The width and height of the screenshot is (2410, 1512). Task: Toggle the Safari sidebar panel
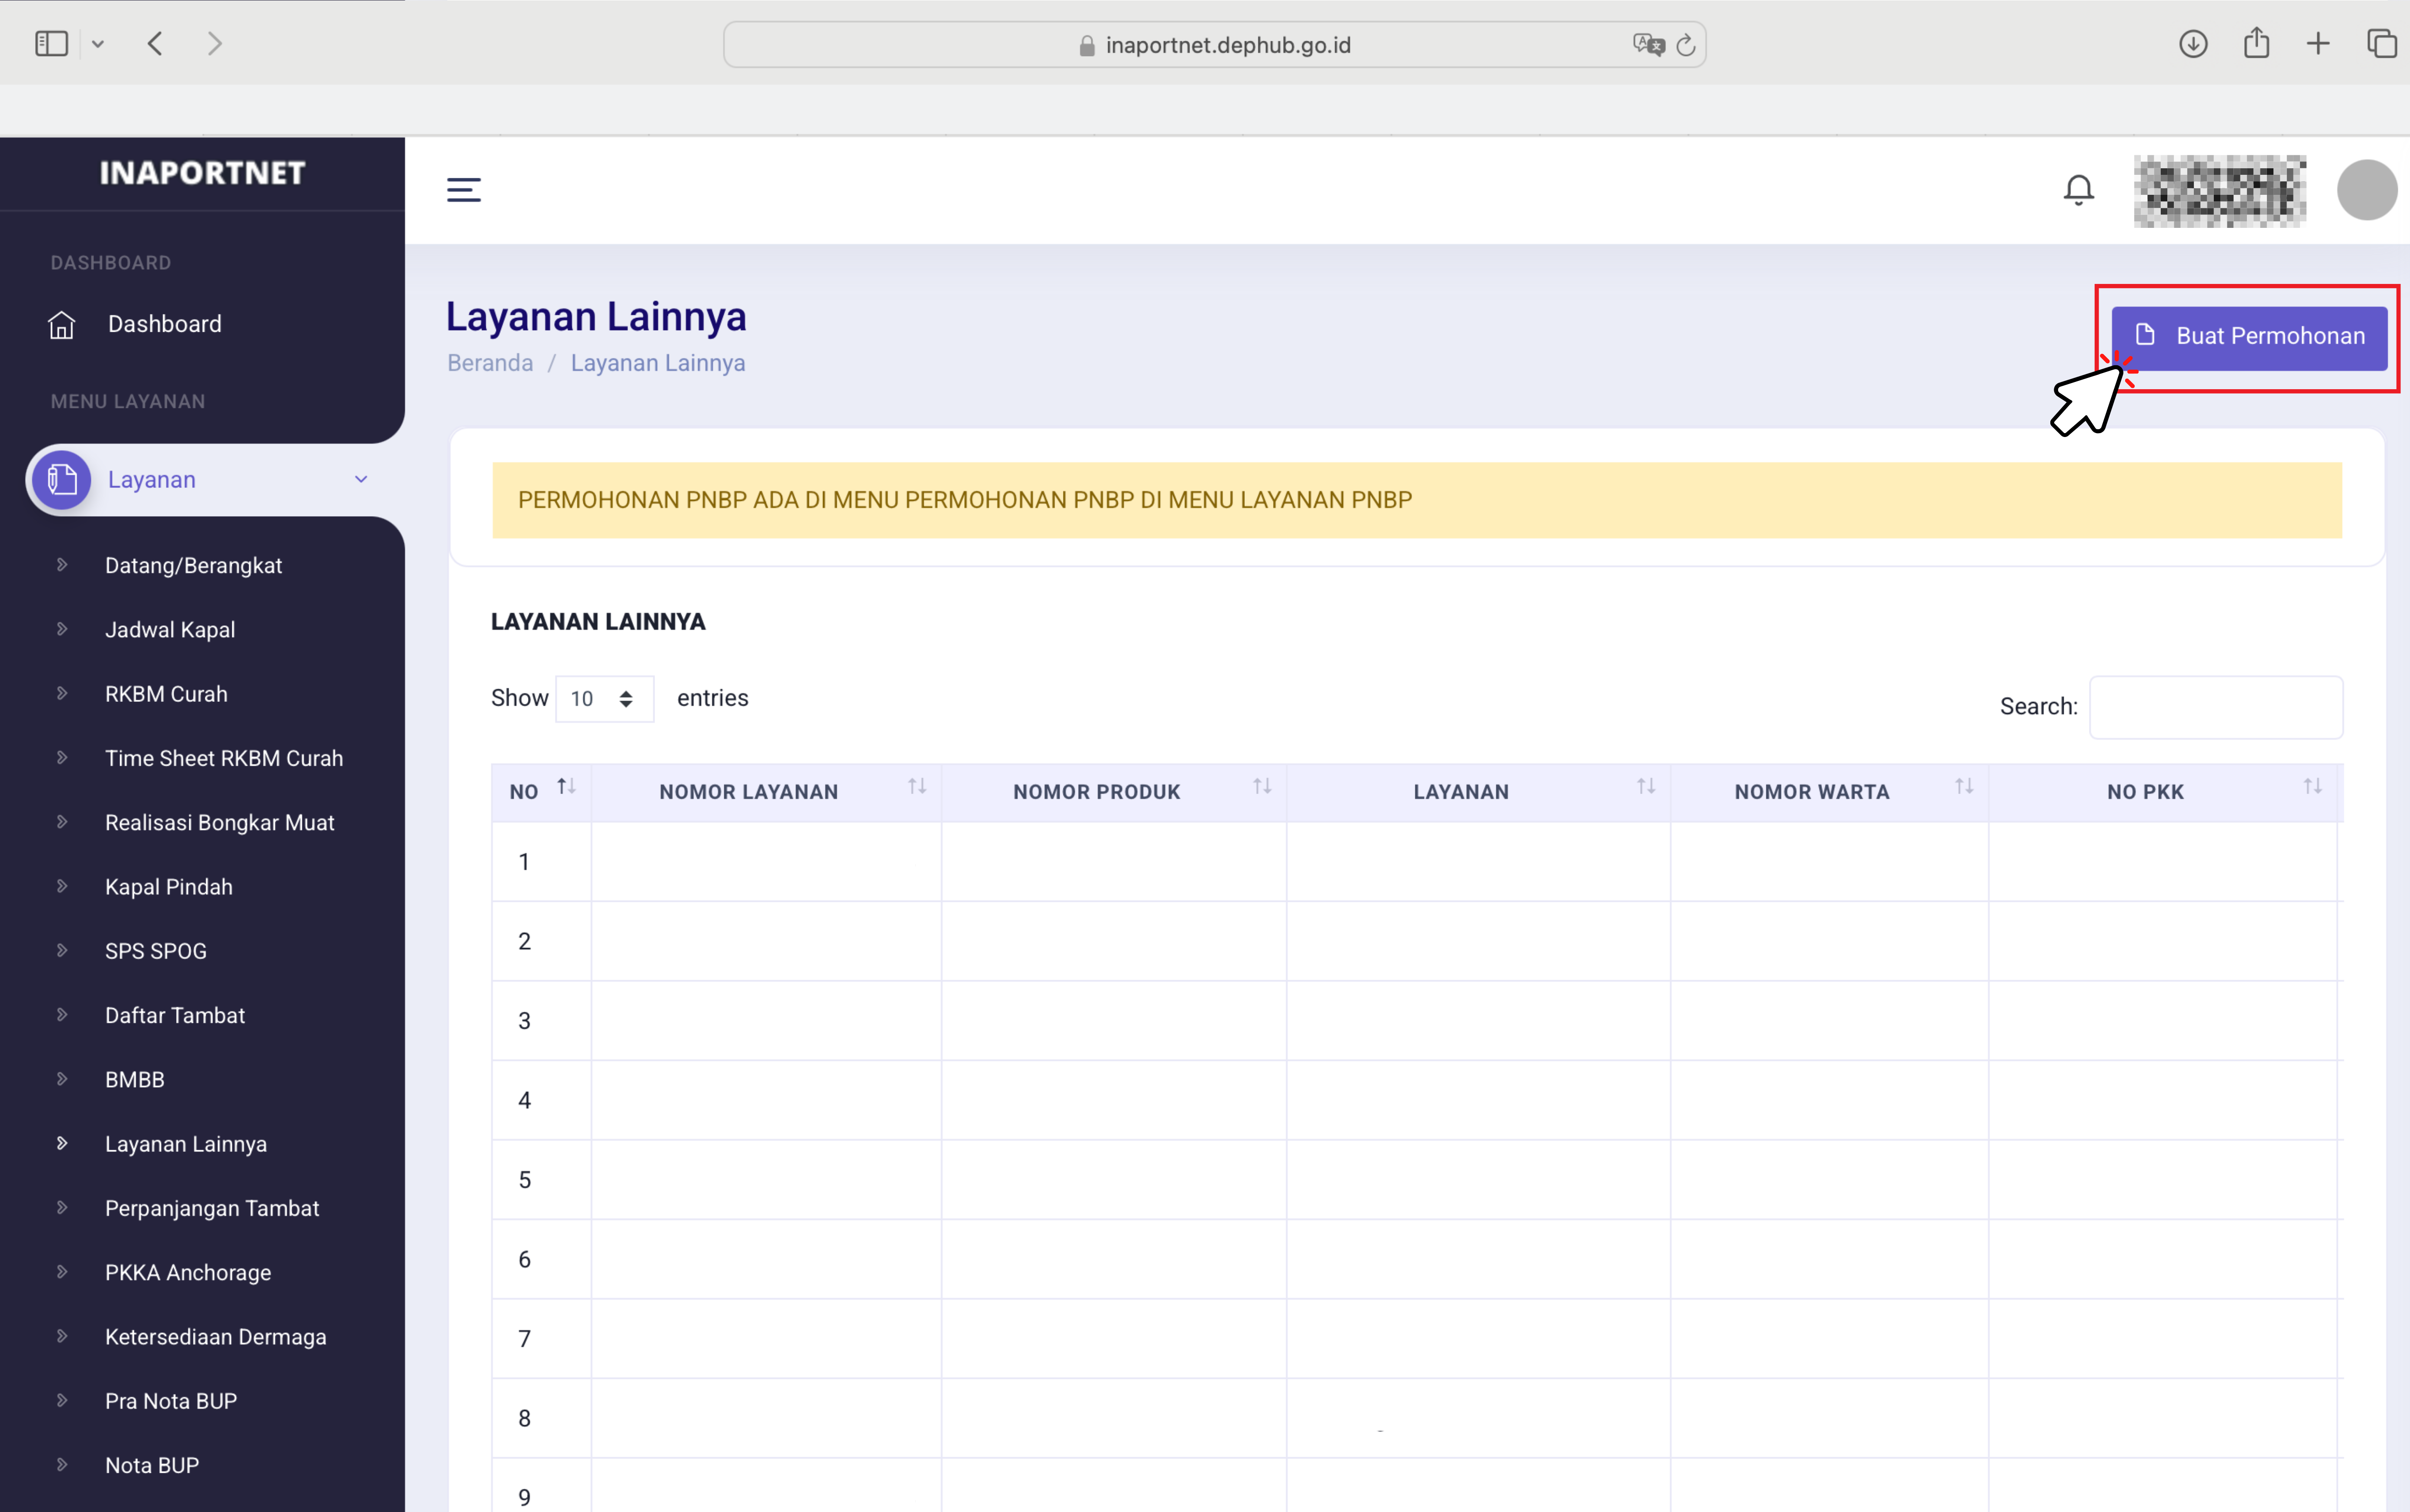(51, 44)
